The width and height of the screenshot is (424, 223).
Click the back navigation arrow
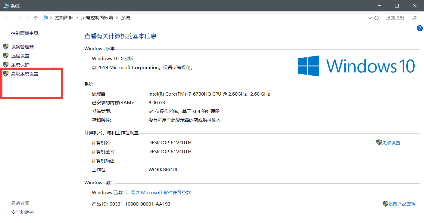pyautogui.click(x=8, y=18)
